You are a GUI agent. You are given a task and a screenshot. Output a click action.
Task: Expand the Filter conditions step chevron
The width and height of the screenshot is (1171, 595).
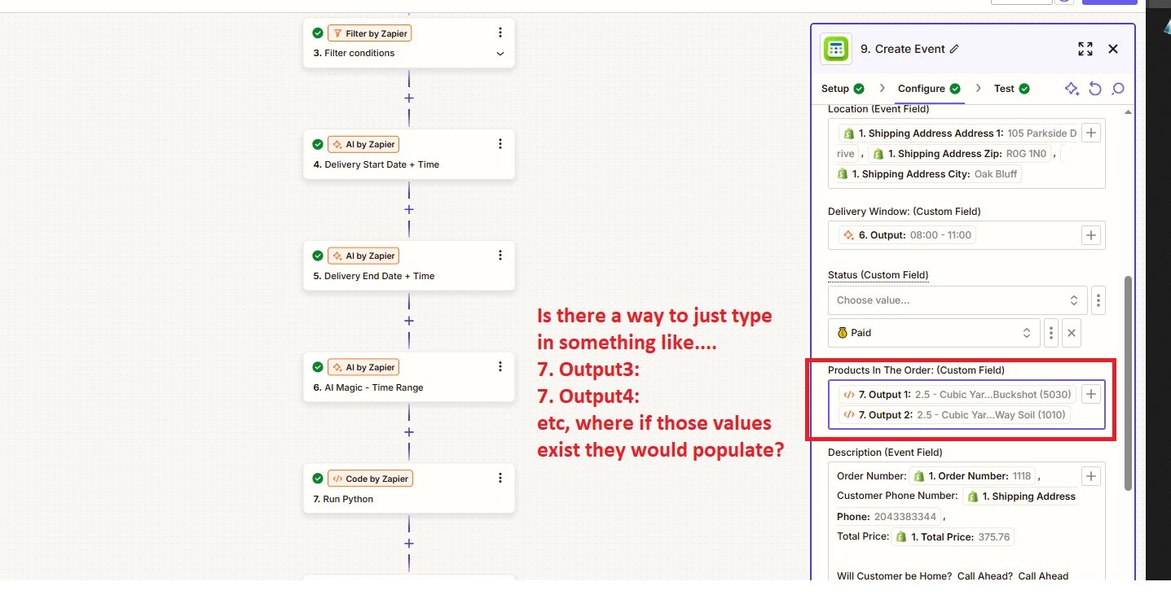[500, 54]
